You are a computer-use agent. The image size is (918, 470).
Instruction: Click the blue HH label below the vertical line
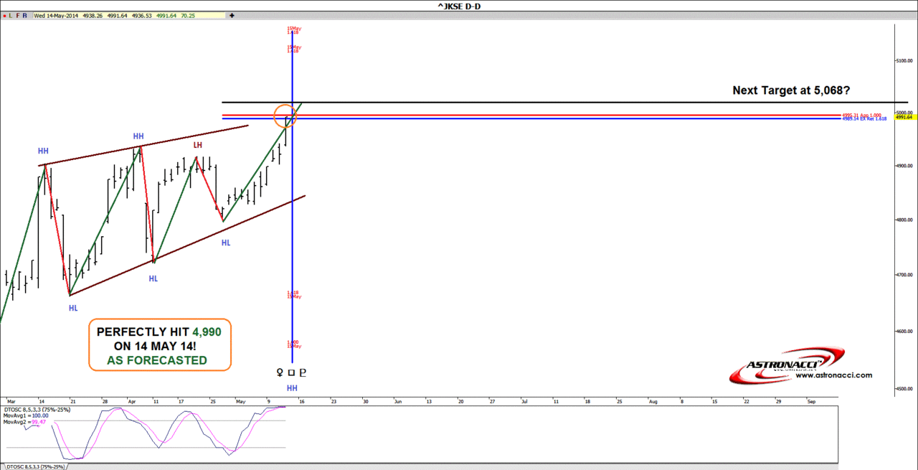point(292,388)
